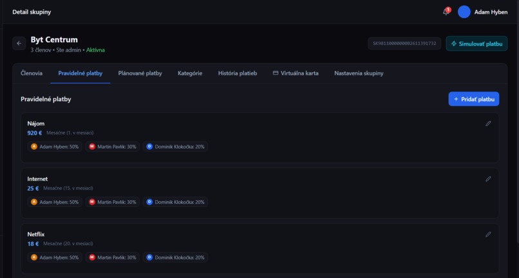Viewport: 519px width, 278px height.
Task: Click Martin Pavlík avatar in Nájom card
Action: [x=92, y=147]
